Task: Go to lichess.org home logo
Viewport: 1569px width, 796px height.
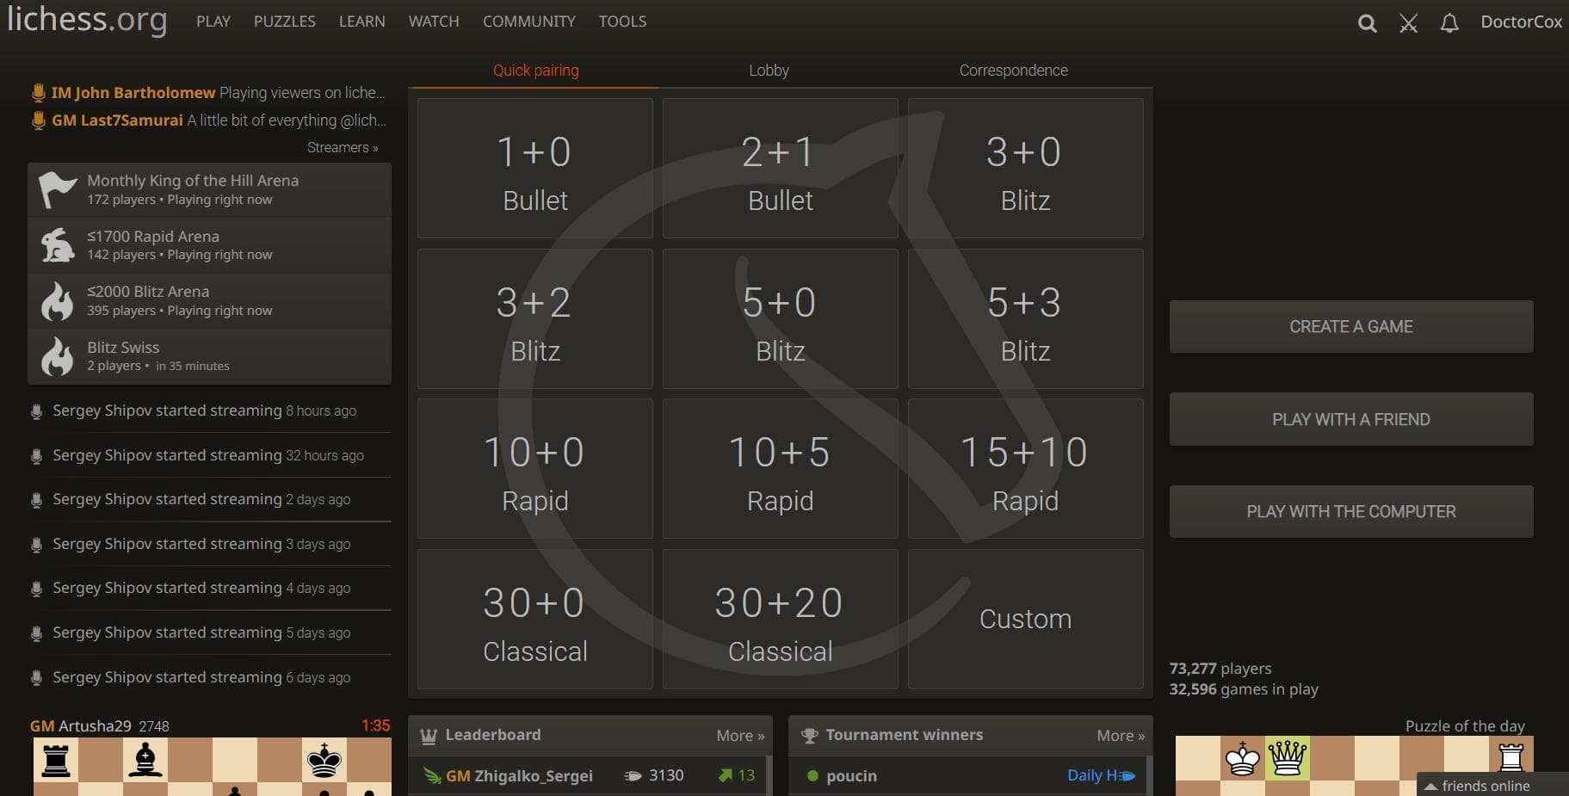Action: pos(87,20)
